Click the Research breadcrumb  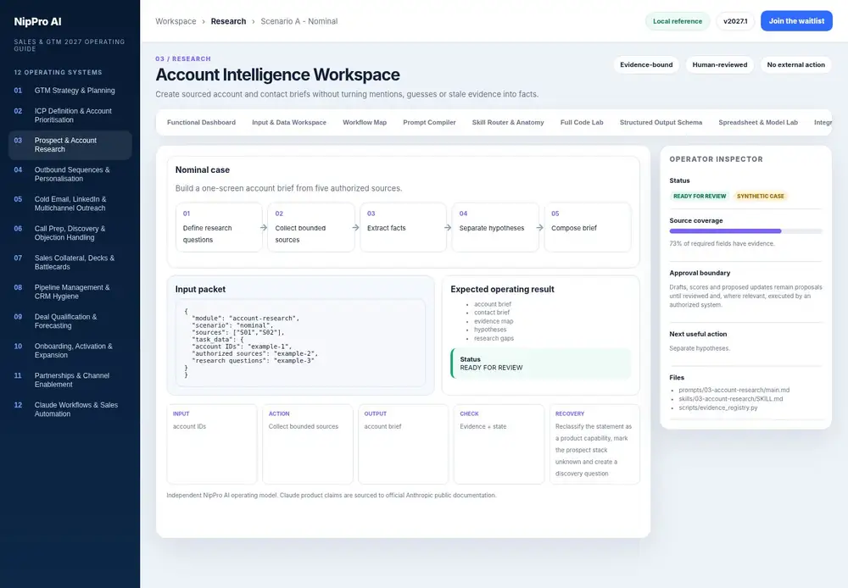click(x=228, y=21)
